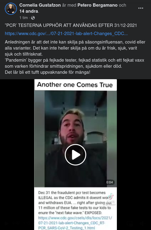The width and height of the screenshot is (151, 230).
Task: Click the 0:04 duration badge on the video
Action: (110, 182)
